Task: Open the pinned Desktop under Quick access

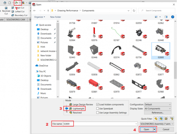Action: tap(43, 29)
